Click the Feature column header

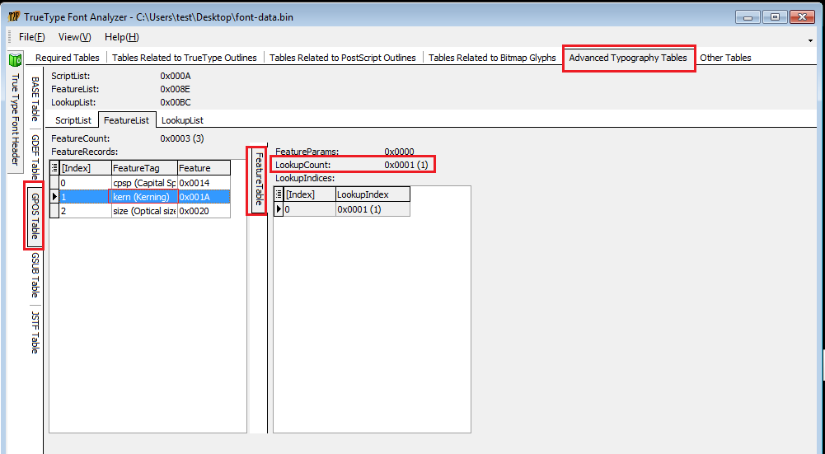pyautogui.click(x=204, y=168)
